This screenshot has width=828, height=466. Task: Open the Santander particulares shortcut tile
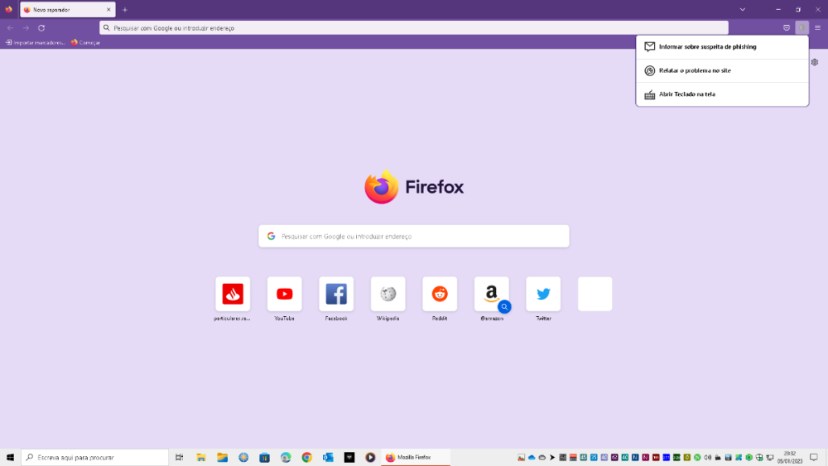[x=233, y=294]
